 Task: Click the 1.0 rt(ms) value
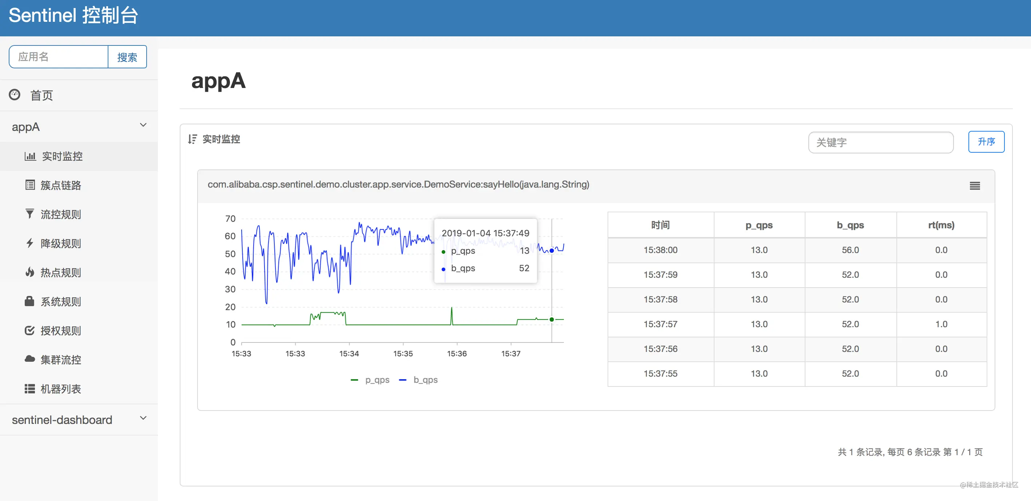click(942, 324)
